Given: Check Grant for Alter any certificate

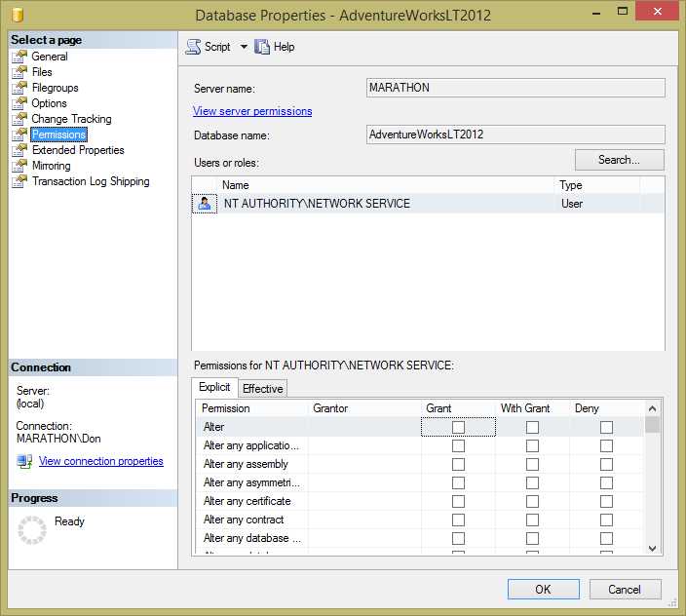Looking at the screenshot, I should tap(458, 501).
